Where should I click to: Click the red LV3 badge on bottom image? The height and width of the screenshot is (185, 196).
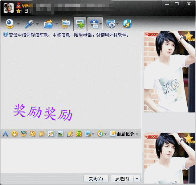(x=152, y=137)
